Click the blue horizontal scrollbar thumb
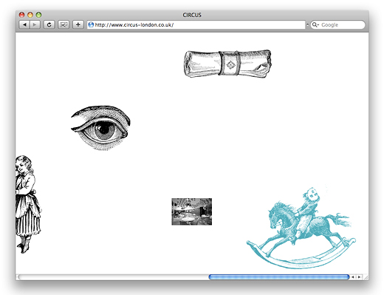This screenshot has width=384, height=295. (x=279, y=277)
